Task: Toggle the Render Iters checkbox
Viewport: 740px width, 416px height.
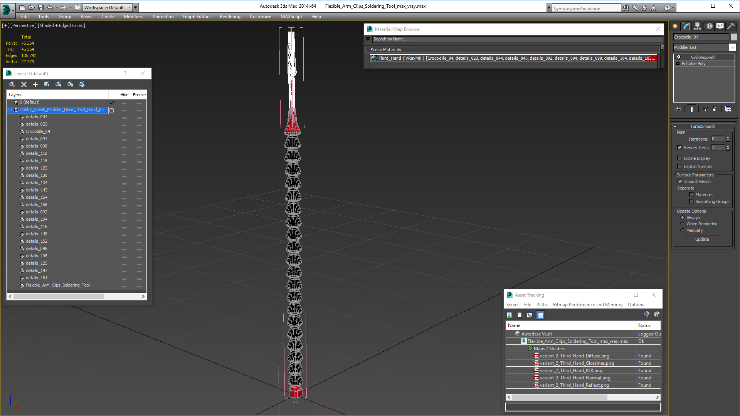Action: (680, 147)
